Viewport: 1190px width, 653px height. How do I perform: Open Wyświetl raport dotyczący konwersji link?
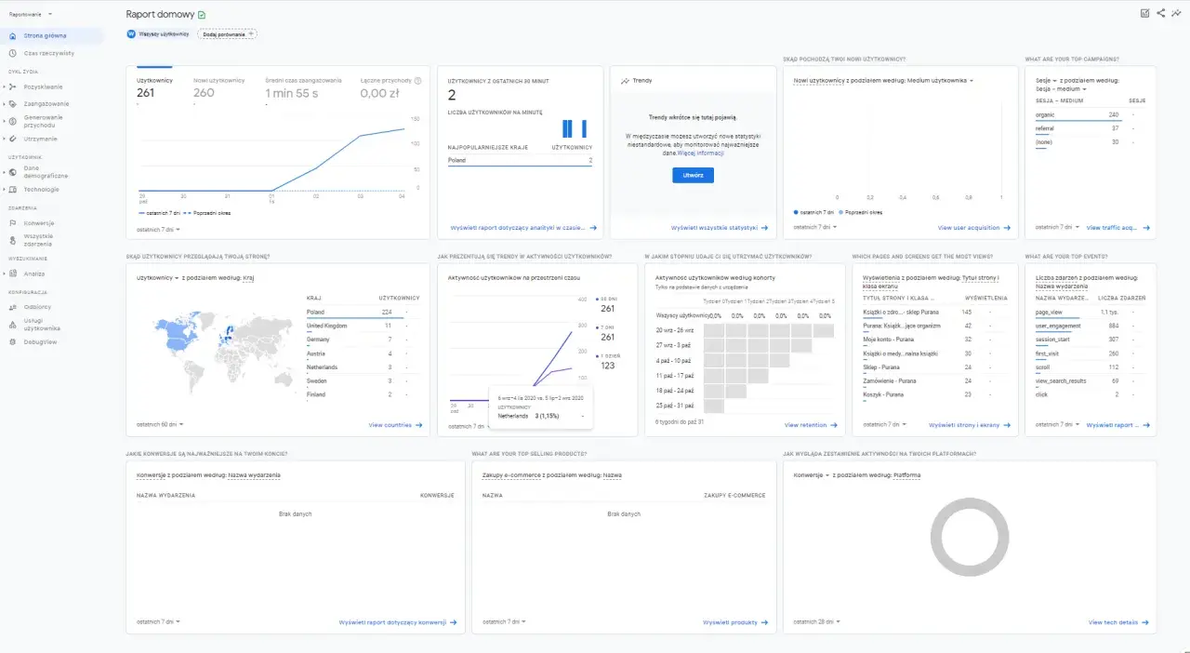click(x=398, y=622)
